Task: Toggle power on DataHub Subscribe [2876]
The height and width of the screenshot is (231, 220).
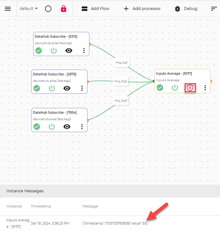Action: pos(52,88)
